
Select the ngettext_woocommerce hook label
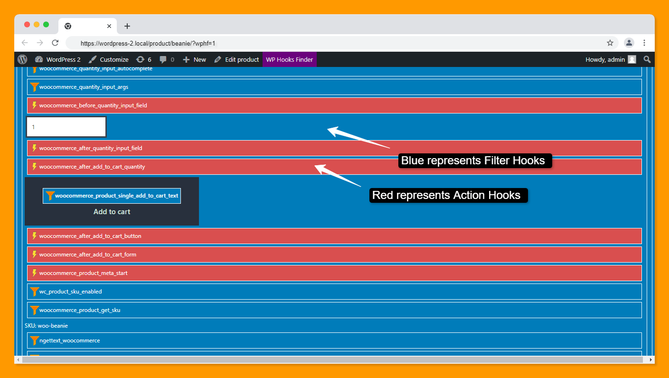point(70,340)
